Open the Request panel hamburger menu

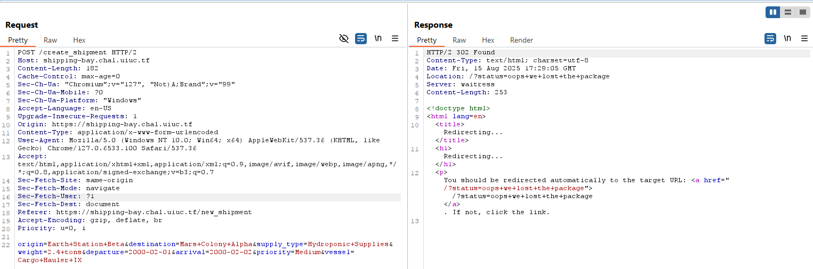tap(395, 38)
